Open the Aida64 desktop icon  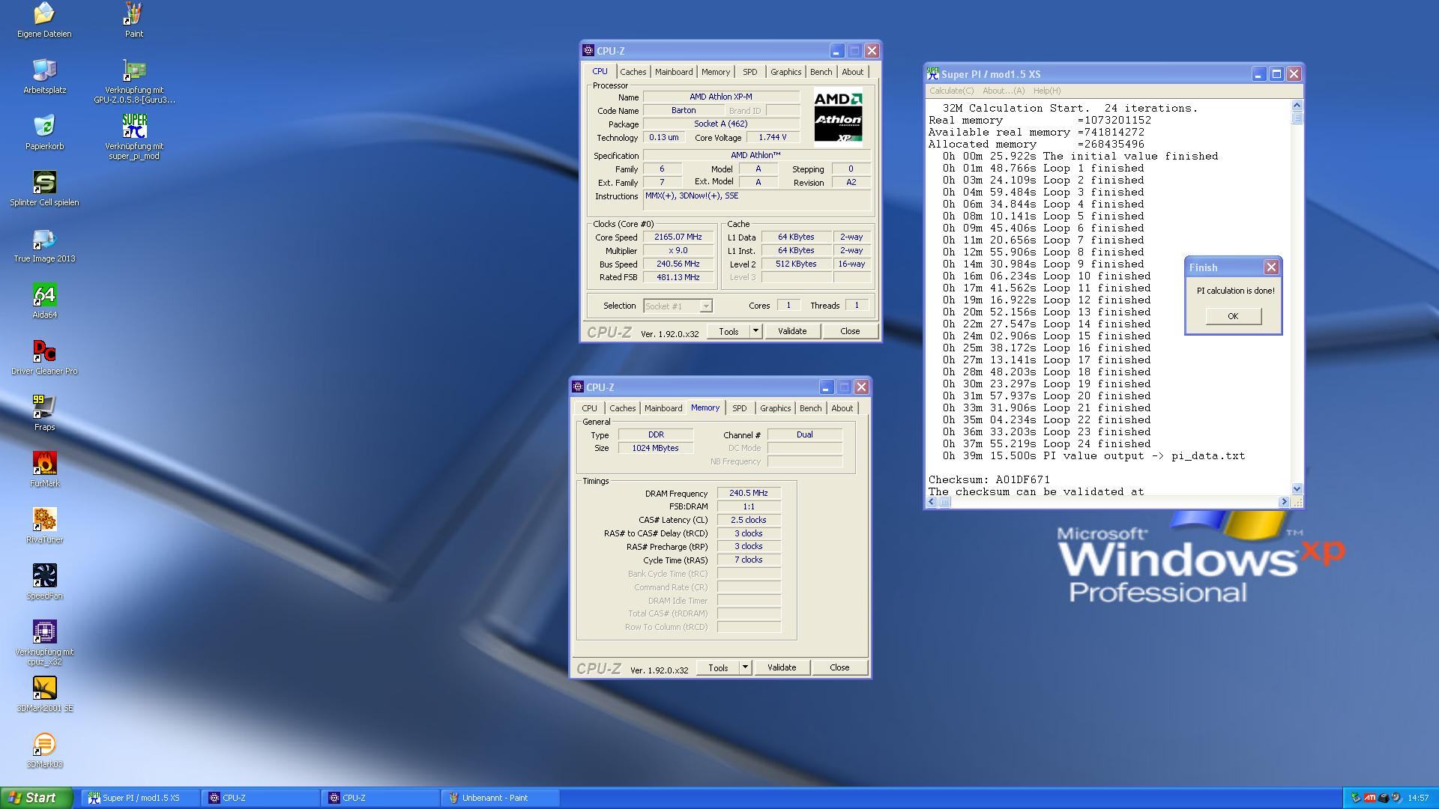(44, 296)
